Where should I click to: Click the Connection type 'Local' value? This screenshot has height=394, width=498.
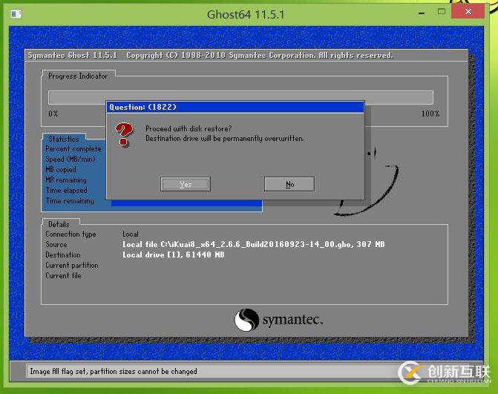[131, 234]
